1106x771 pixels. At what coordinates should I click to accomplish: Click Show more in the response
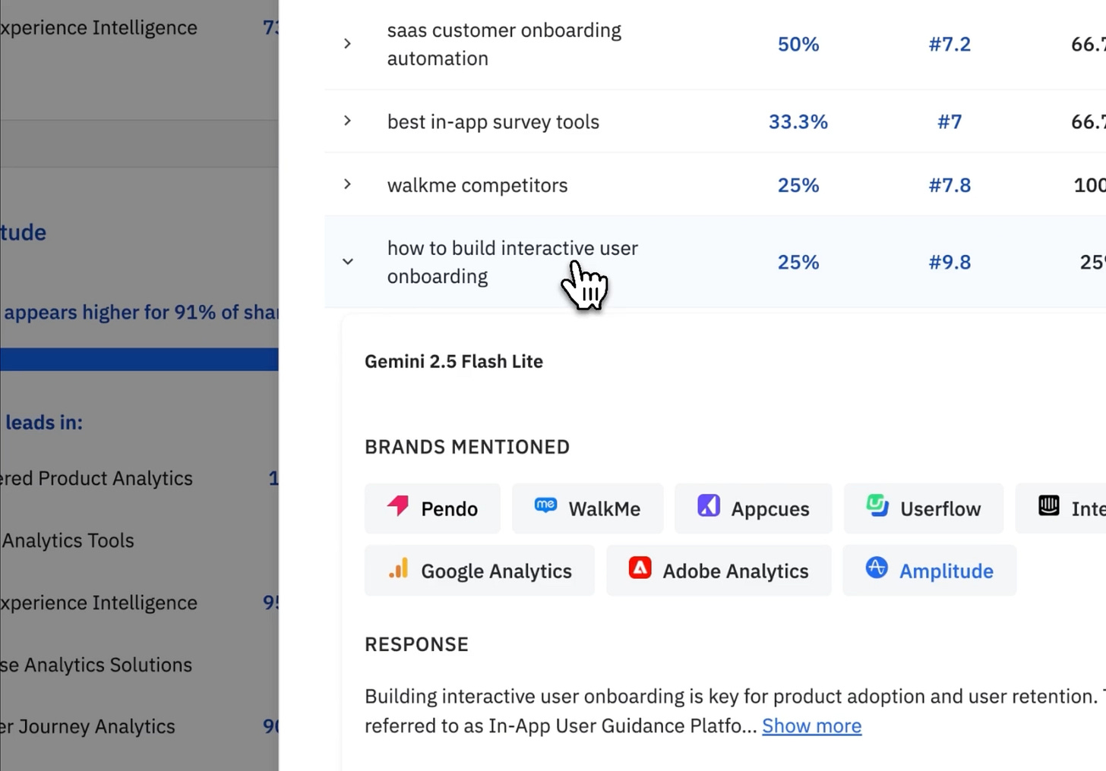(x=811, y=726)
